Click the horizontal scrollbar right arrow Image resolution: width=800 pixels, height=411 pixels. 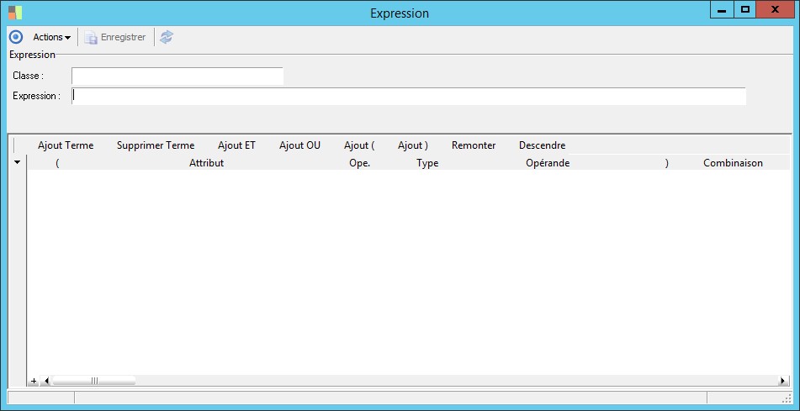(x=783, y=381)
